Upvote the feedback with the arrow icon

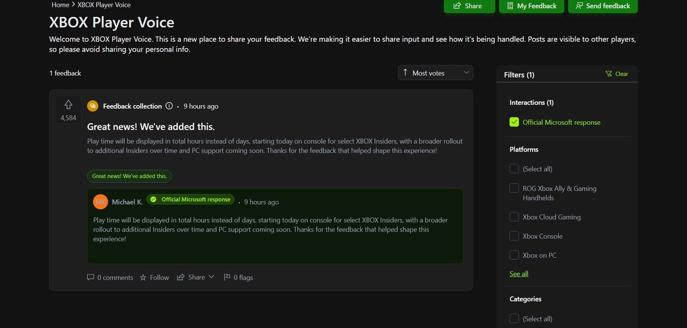(68, 104)
